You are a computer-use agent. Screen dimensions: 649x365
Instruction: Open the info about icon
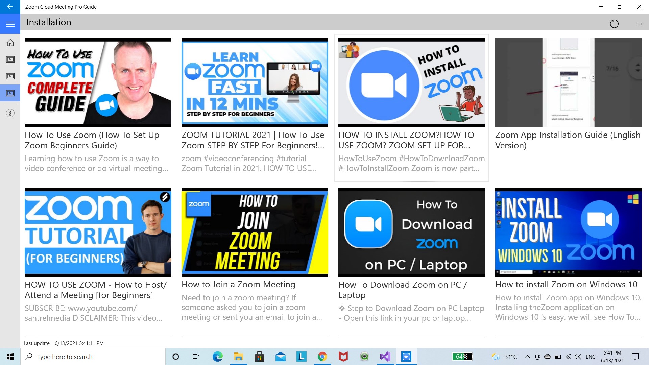[x=10, y=113]
